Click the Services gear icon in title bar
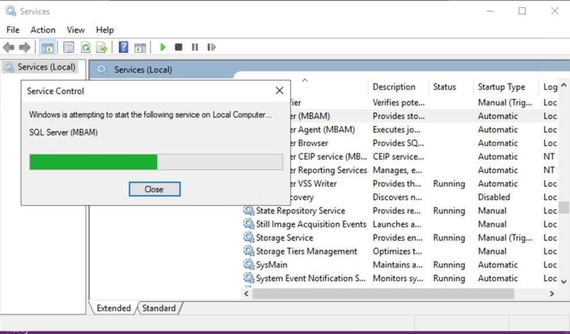This screenshot has height=334, width=570. coord(10,11)
